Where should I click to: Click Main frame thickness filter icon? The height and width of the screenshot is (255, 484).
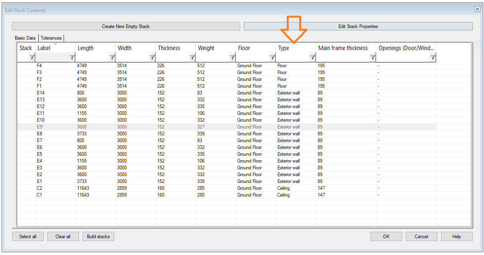(x=373, y=58)
